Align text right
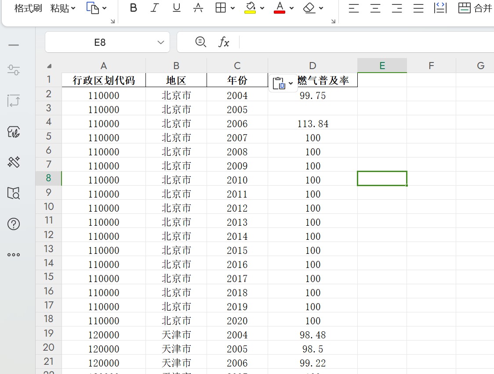Viewport: 494px width, 374px height. click(x=396, y=8)
